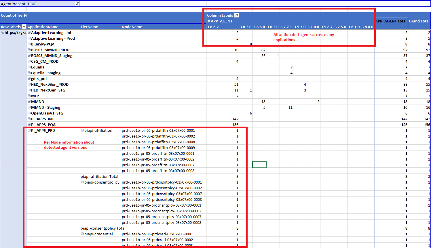Select node prd-use1c-pr-05-prdcnsntplcy-03x07x00-0008
The height and width of the screenshot is (248, 431).
[162, 222]
